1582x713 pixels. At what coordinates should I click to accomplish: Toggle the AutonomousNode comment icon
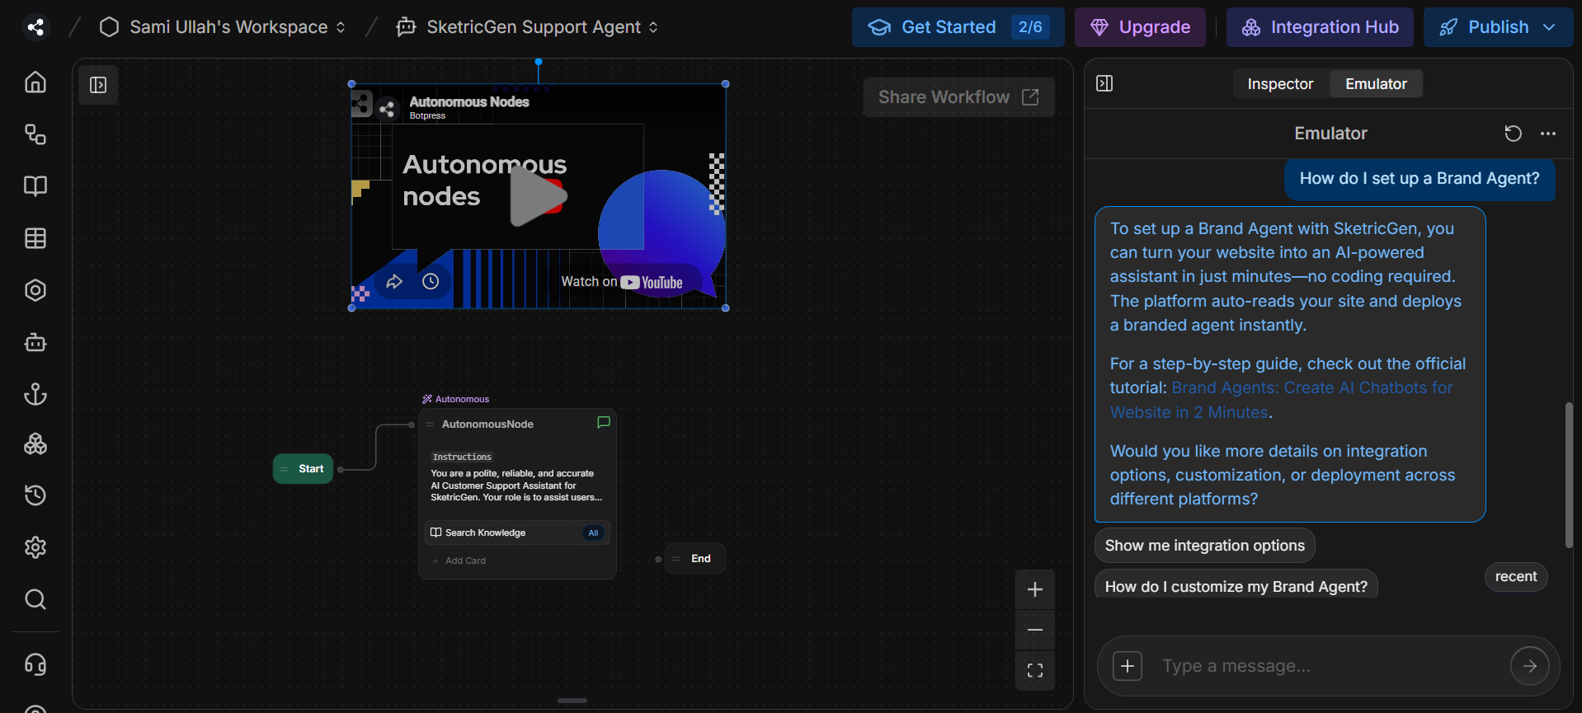[603, 422]
